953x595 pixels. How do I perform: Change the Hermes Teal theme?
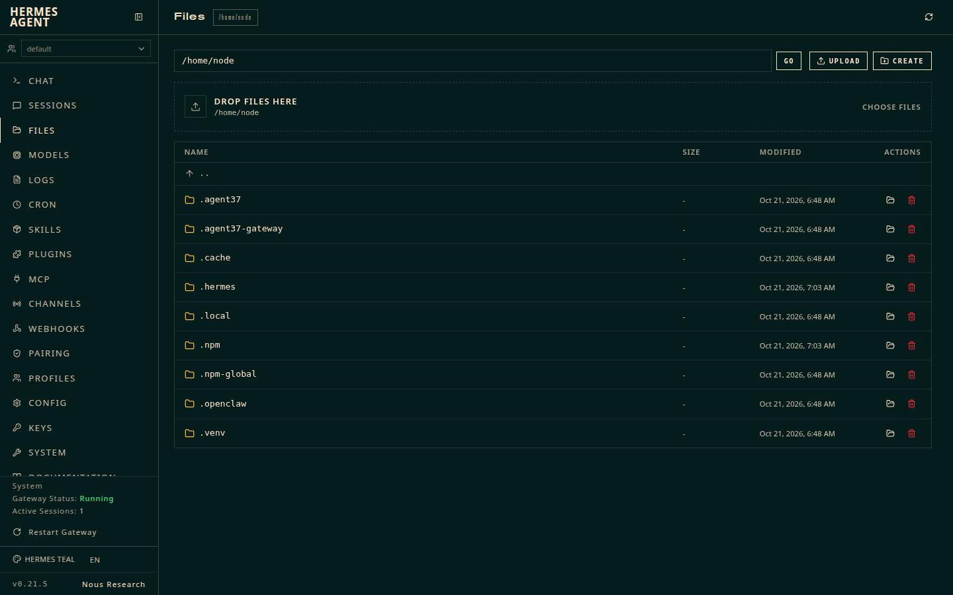[44, 559]
